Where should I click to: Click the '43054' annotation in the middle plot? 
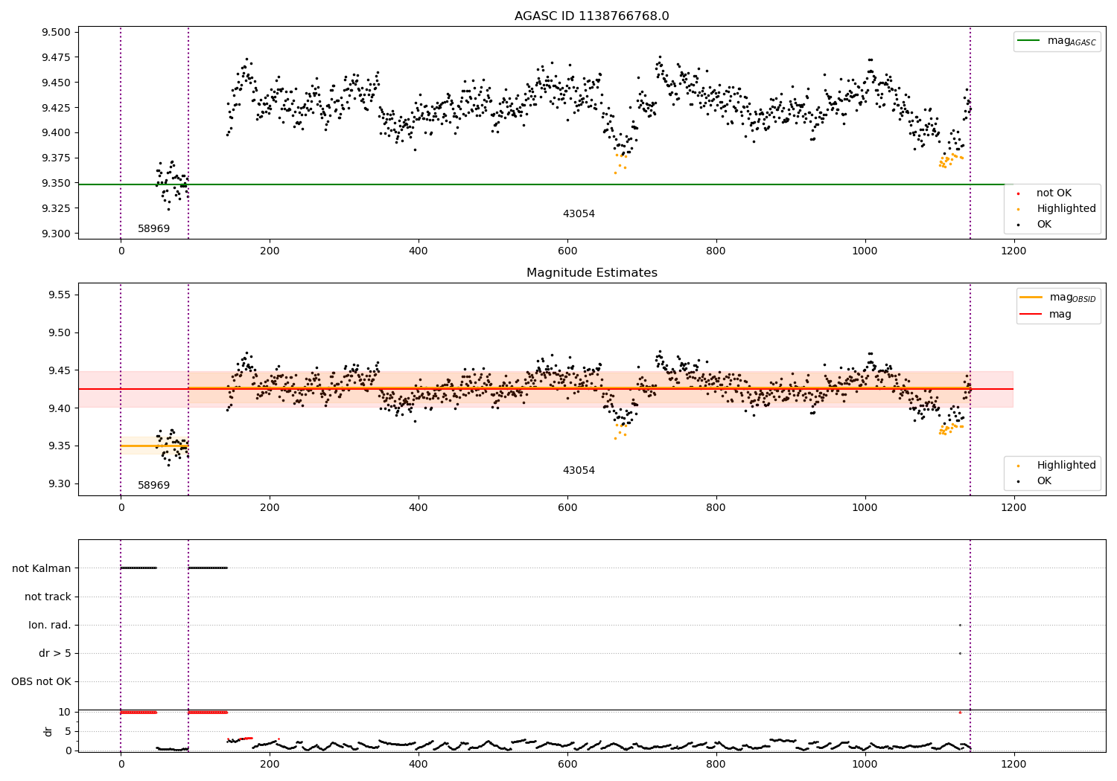579,471
